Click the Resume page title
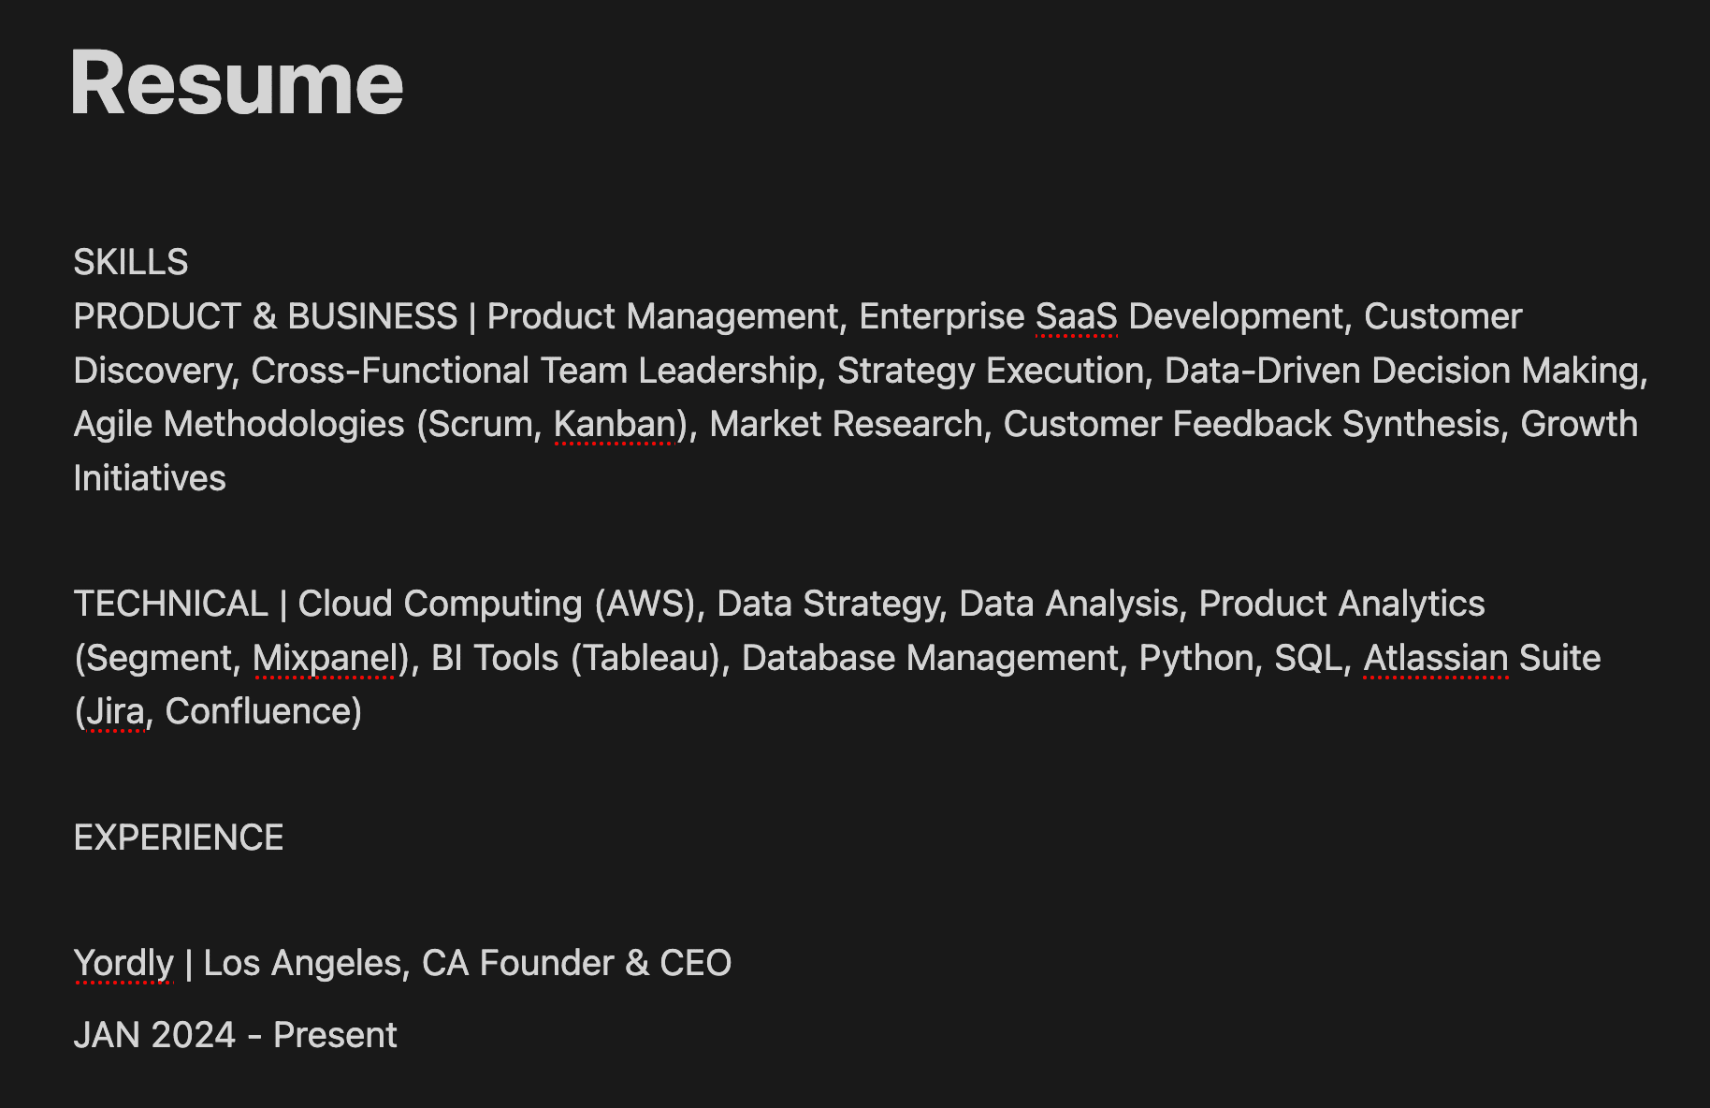The width and height of the screenshot is (1710, 1108). coord(237,84)
